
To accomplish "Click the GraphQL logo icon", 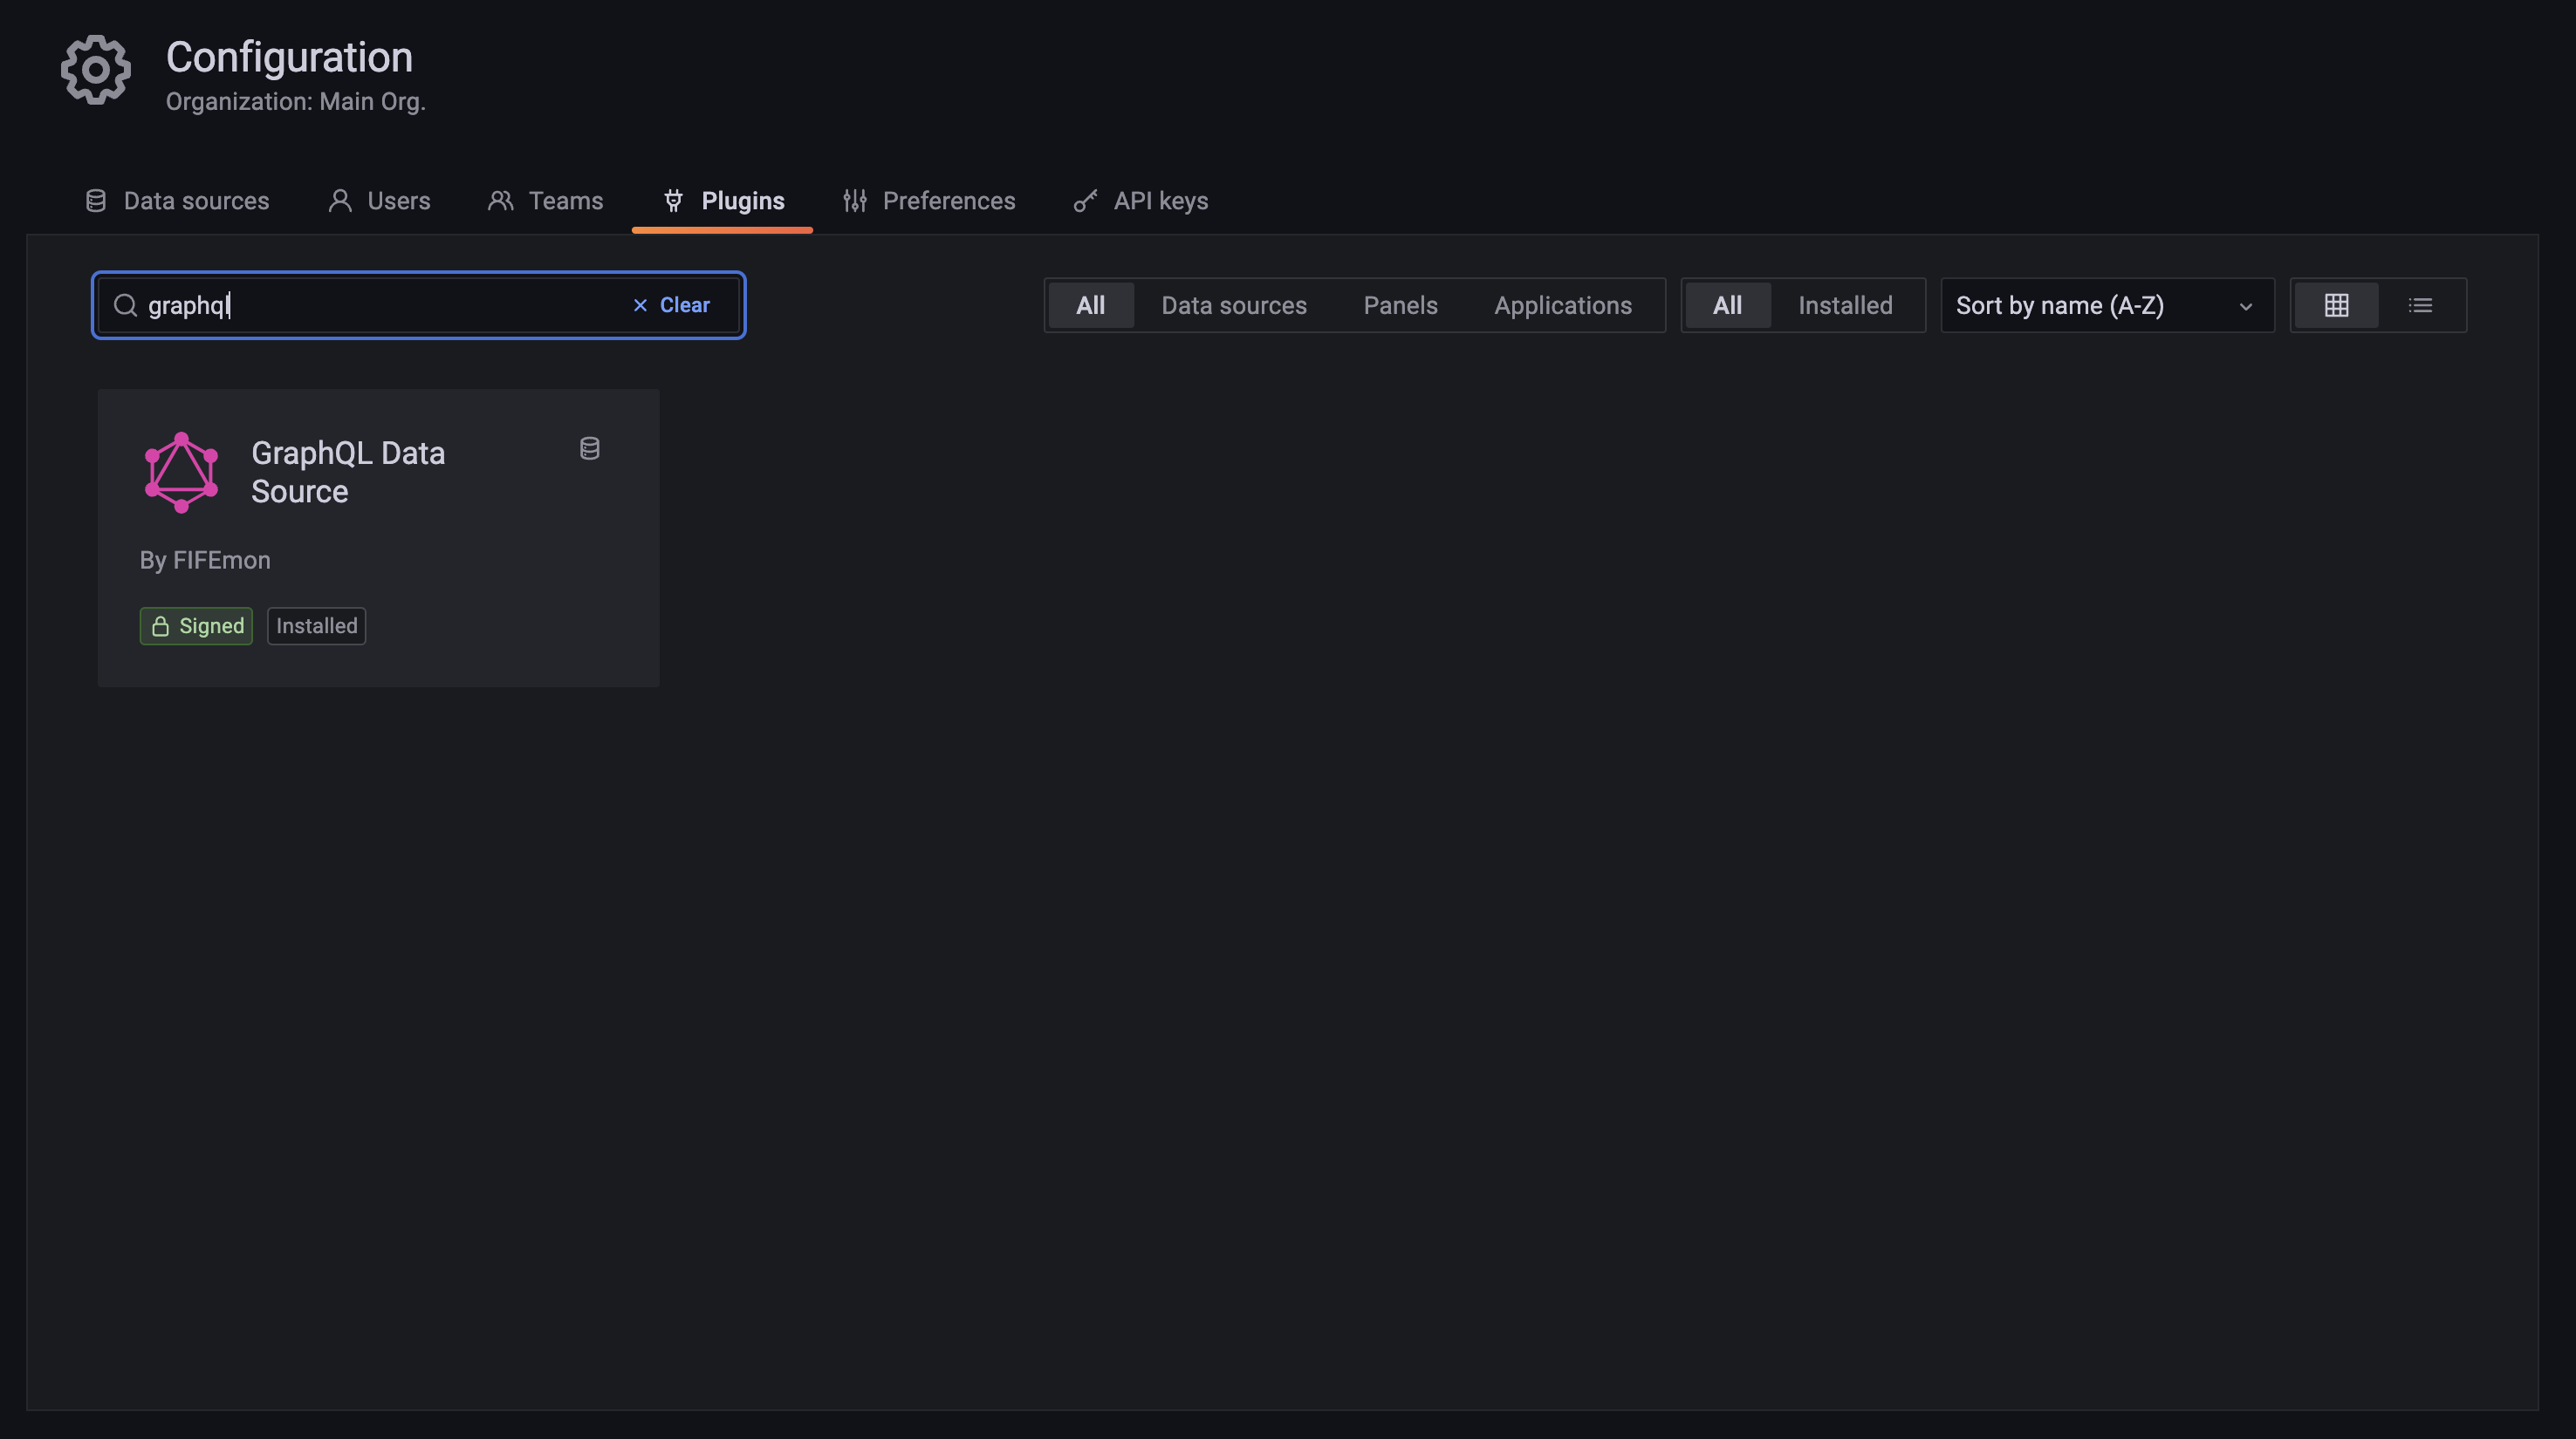I will [181, 472].
